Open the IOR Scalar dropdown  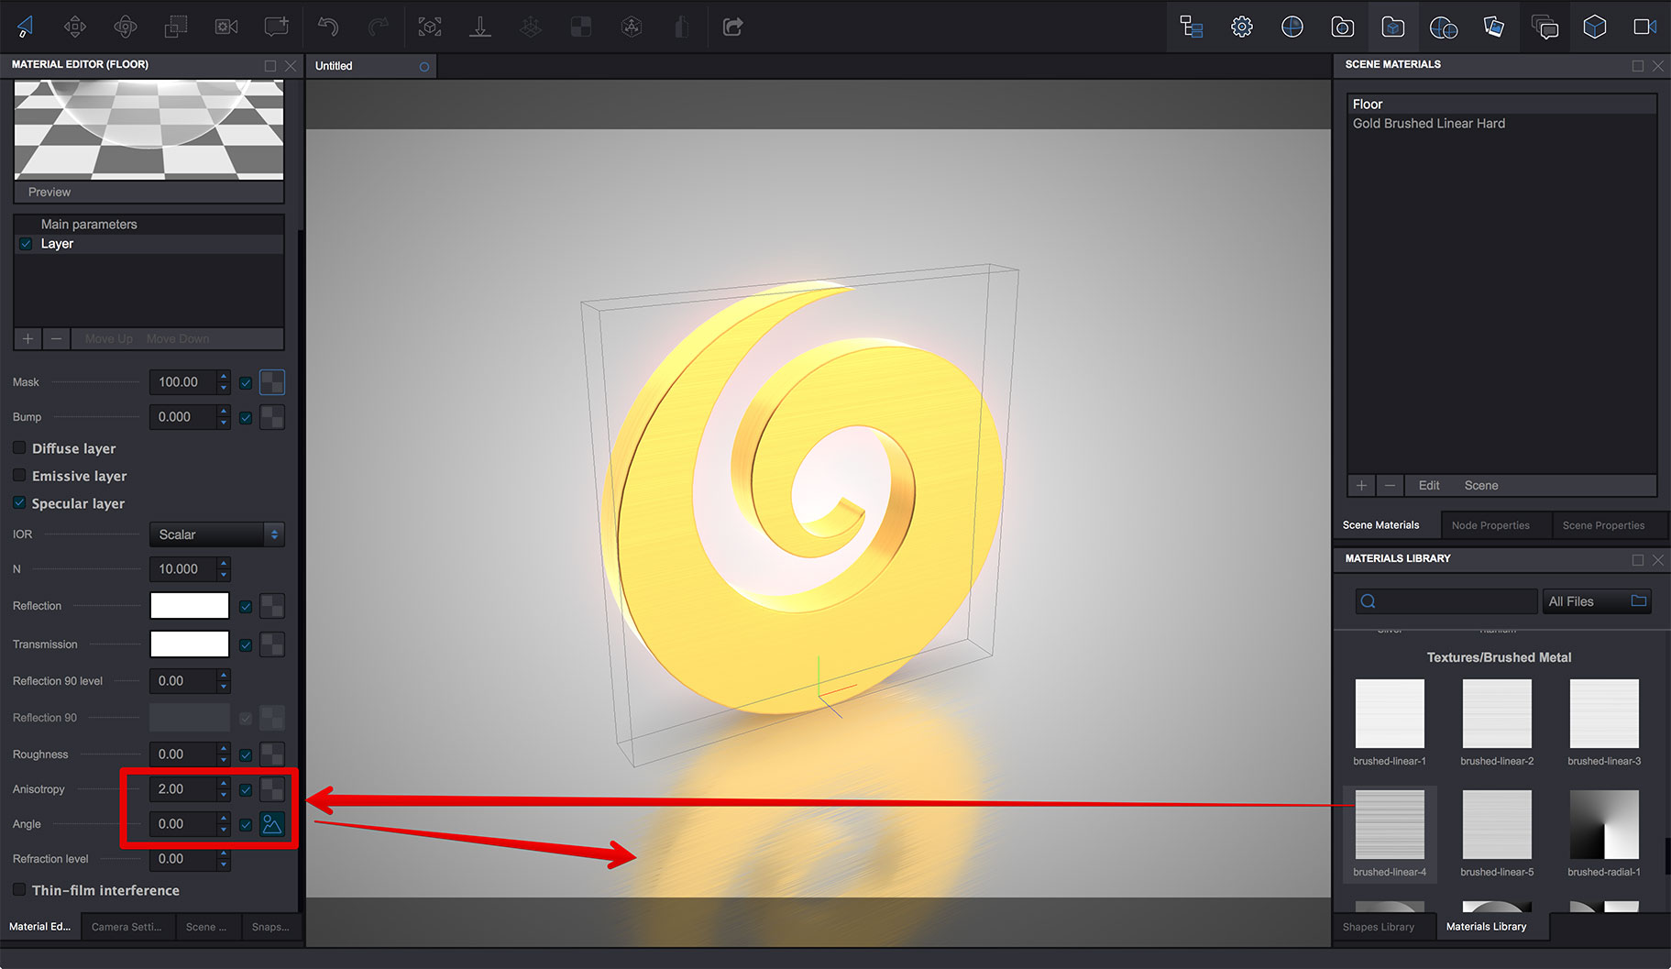[x=216, y=534]
